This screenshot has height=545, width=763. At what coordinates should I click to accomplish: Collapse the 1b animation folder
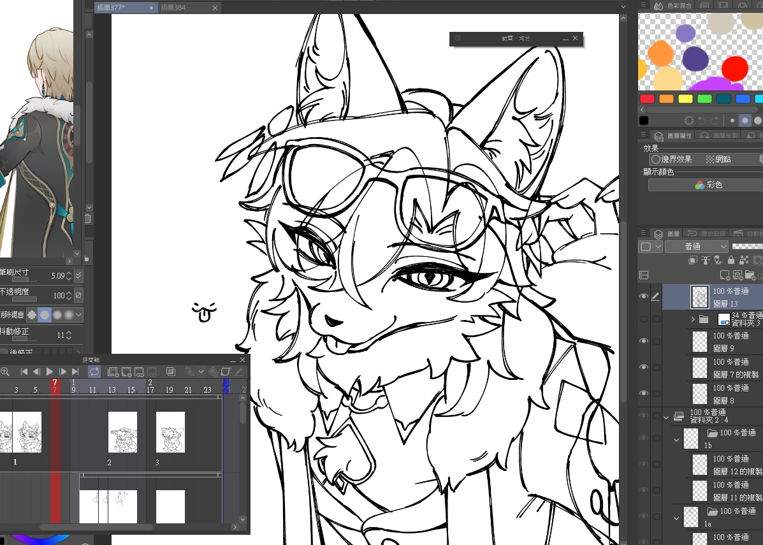[676, 439]
